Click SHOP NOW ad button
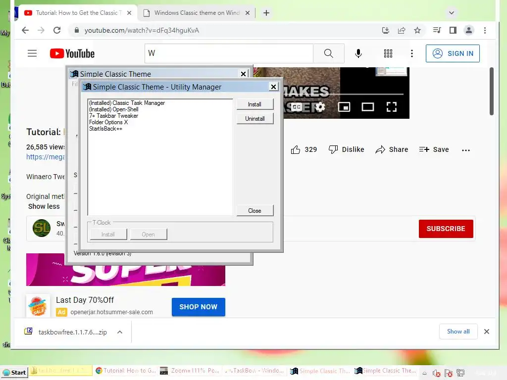 coord(198,307)
